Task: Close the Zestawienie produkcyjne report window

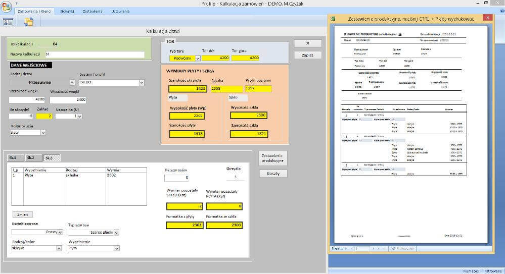Action: (x=488, y=18)
